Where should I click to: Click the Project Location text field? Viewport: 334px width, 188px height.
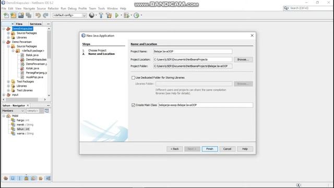click(x=193, y=60)
